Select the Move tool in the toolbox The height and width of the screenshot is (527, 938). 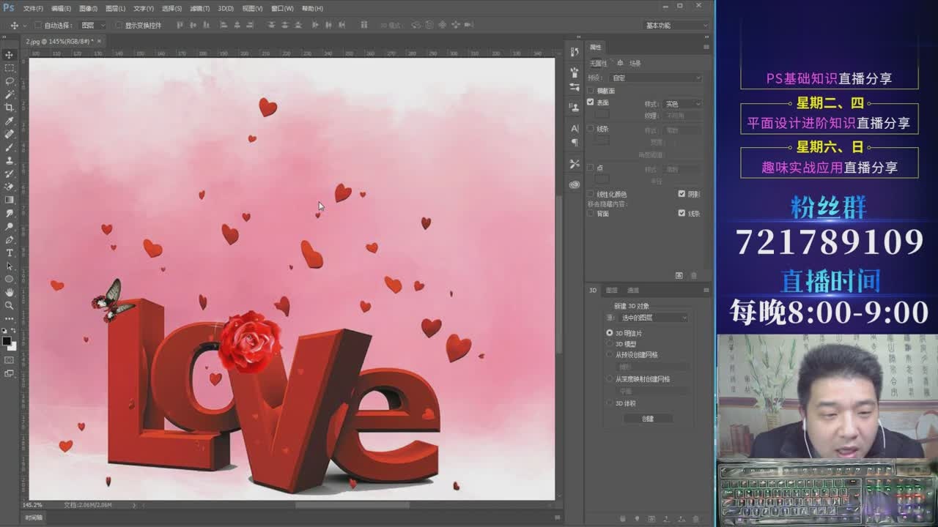tap(10, 55)
